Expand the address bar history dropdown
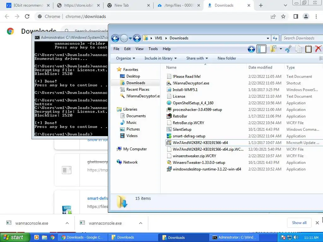Viewport: 323px width, 242px height. 268,38
